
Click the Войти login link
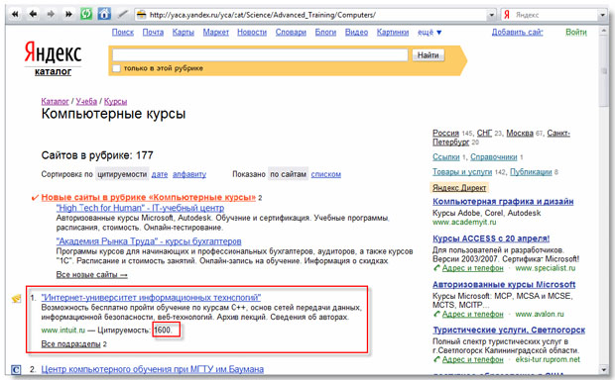[x=575, y=32]
